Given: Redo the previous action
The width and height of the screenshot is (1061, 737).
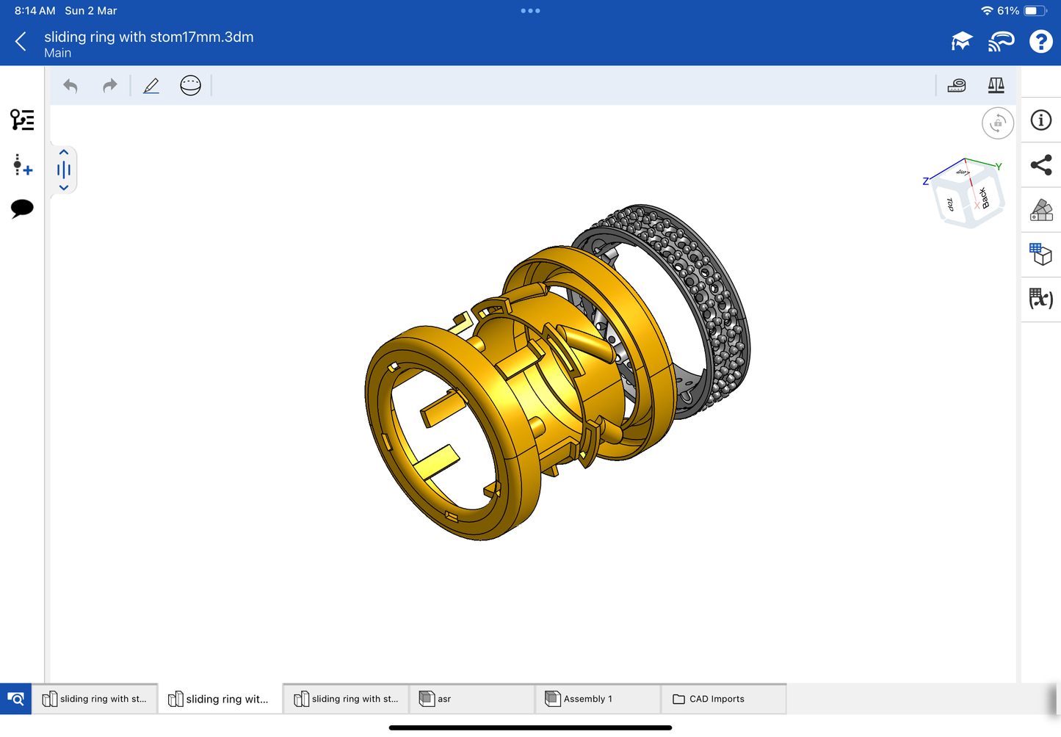Looking at the screenshot, I should (x=109, y=86).
